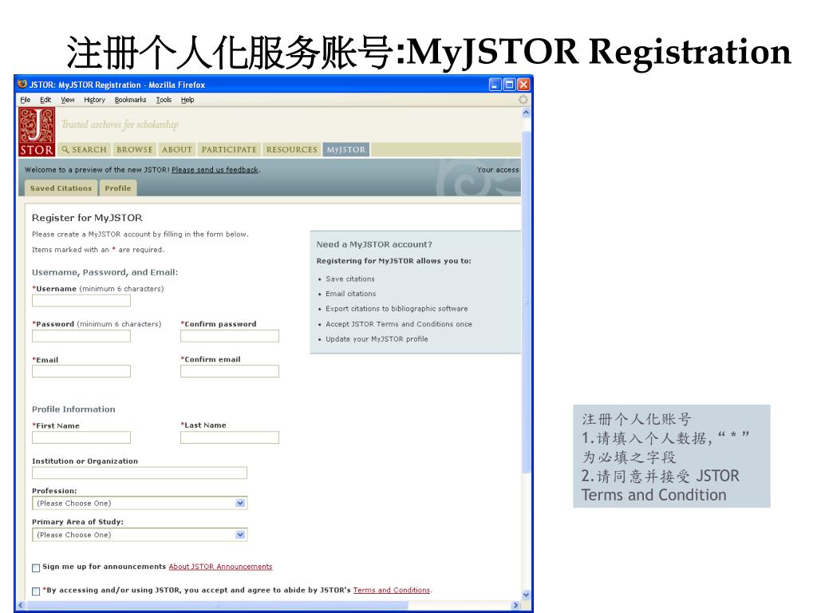Go to the RESOURCES tab
Screen dimensions: 817x613
[291, 149]
